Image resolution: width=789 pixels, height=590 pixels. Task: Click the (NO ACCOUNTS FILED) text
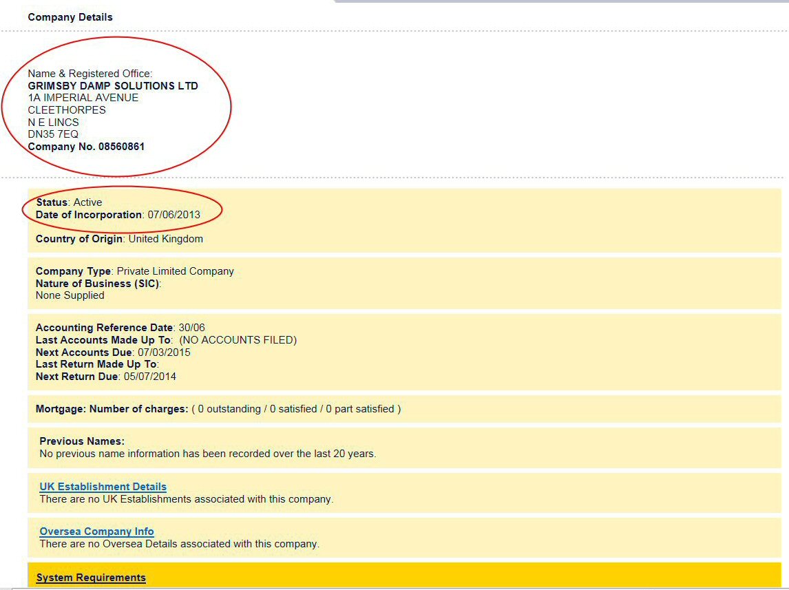click(238, 340)
